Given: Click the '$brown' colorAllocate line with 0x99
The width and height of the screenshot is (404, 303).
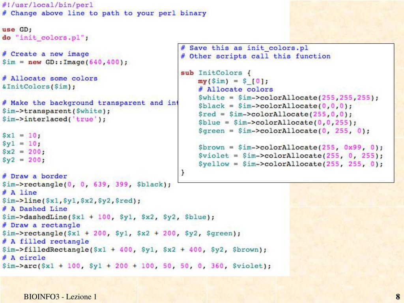Looking at the screenshot, I should [291, 148].
